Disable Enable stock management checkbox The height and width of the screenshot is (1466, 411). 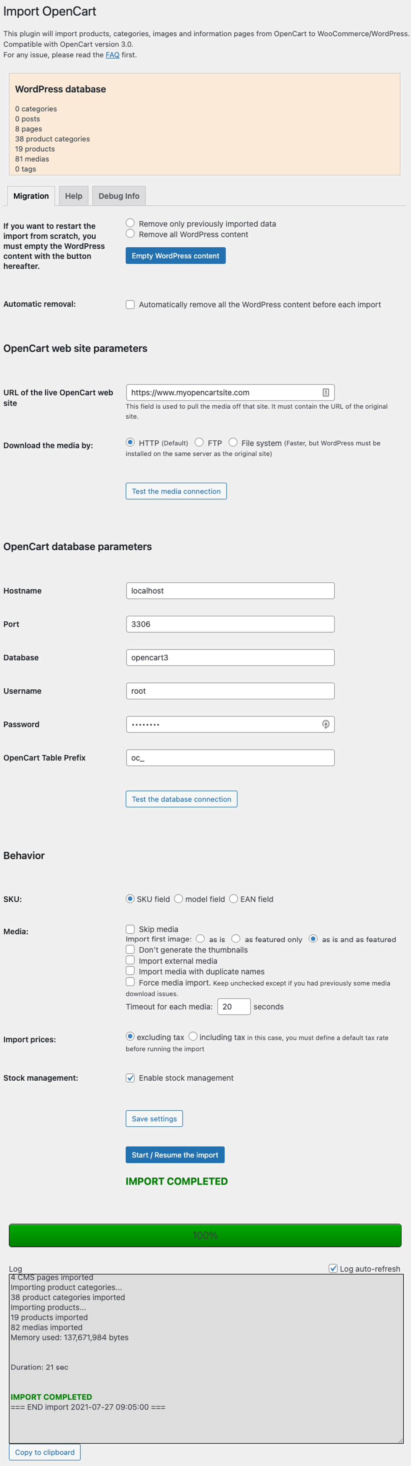tap(130, 1077)
